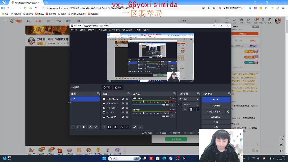Open Mic/Aux channel three-dot options

[173, 105]
